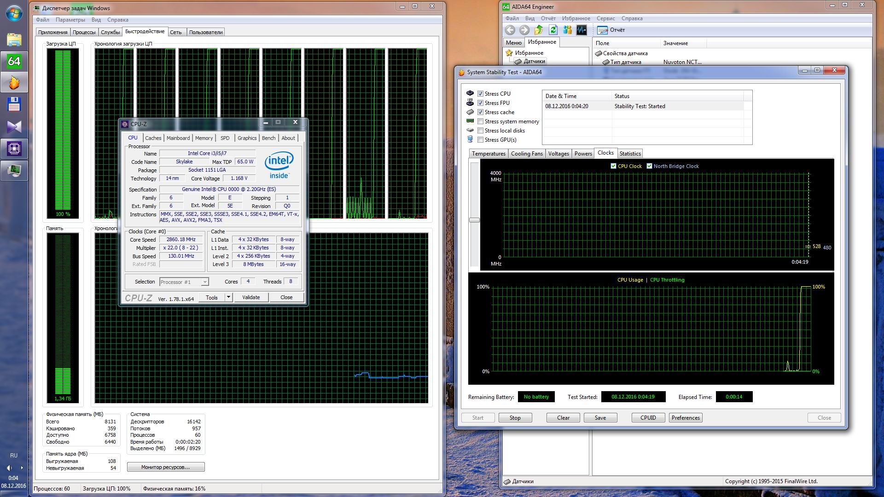Image resolution: width=884 pixels, height=497 pixels.
Task: Click the Монитор ресурсов button
Action: [x=166, y=467]
